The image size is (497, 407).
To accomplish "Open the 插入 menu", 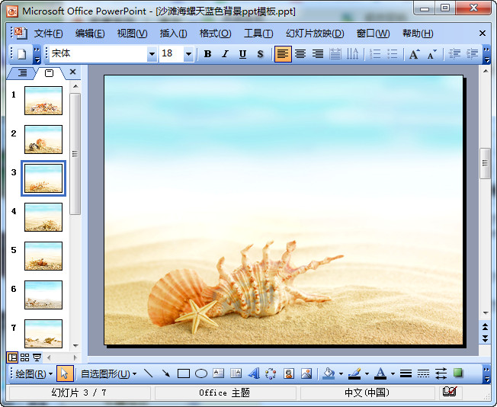I will click(x=173, y=34).
